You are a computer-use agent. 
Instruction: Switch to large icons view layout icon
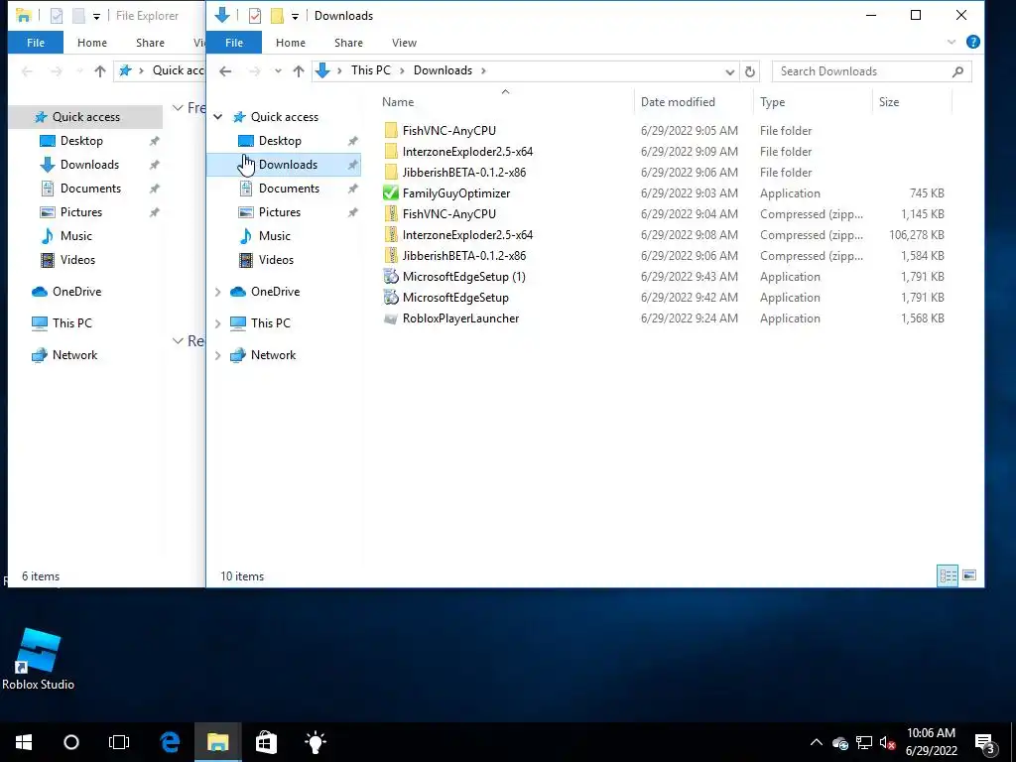(969, 575)
